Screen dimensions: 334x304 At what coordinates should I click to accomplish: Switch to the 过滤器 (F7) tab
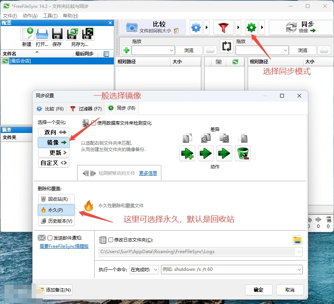point(85,108)
